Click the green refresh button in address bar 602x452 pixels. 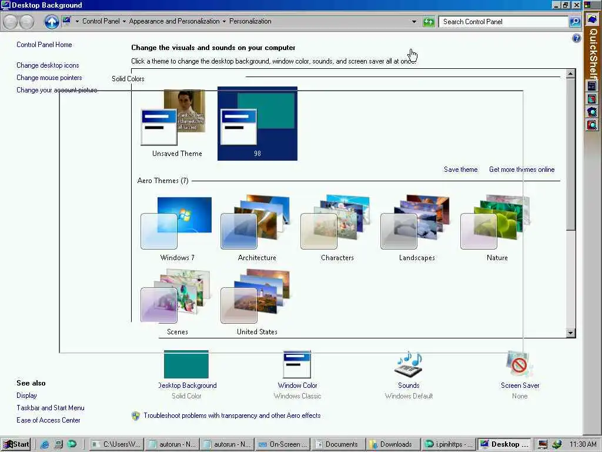[x=429, y=22]
